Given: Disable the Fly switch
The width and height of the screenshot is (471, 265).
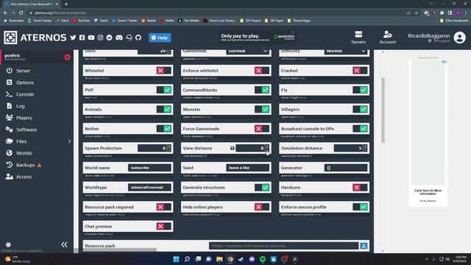Looking at the screenshot, I should pos(360,90).
